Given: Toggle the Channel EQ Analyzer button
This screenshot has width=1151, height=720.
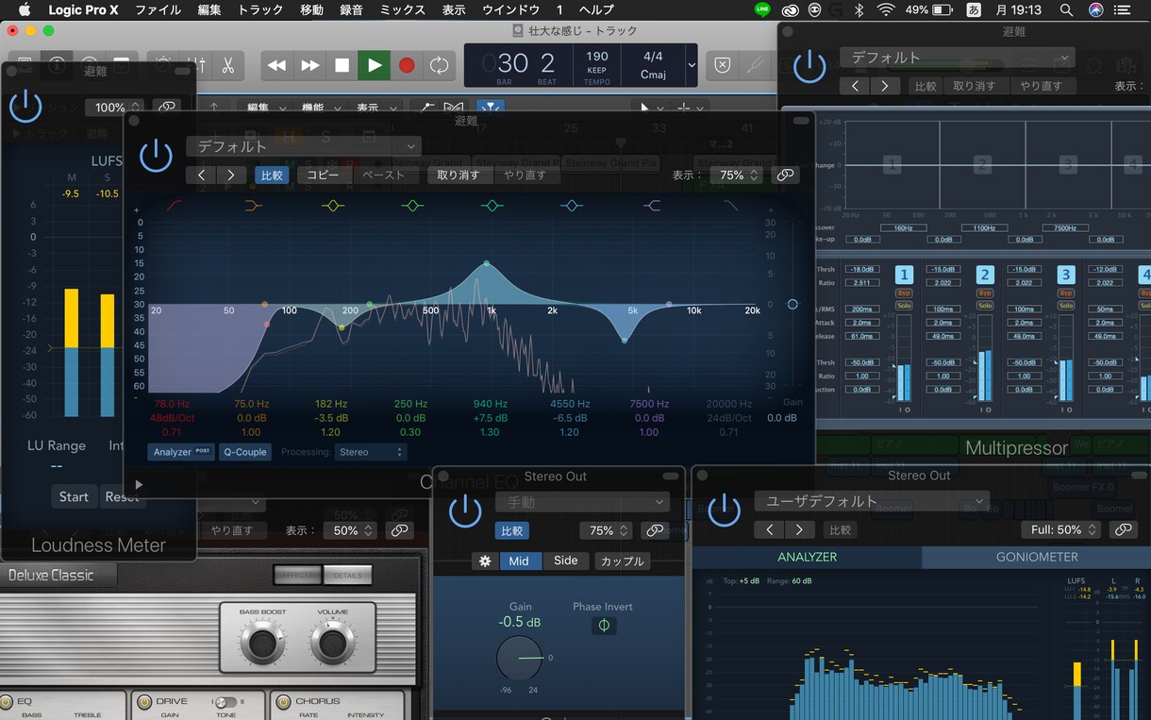Looking at the screenshot, I should tap(180, 452).
